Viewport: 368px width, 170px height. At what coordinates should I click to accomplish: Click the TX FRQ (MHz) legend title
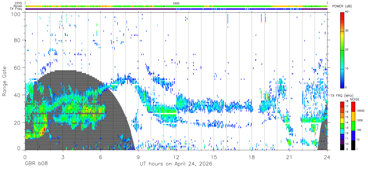341,95
